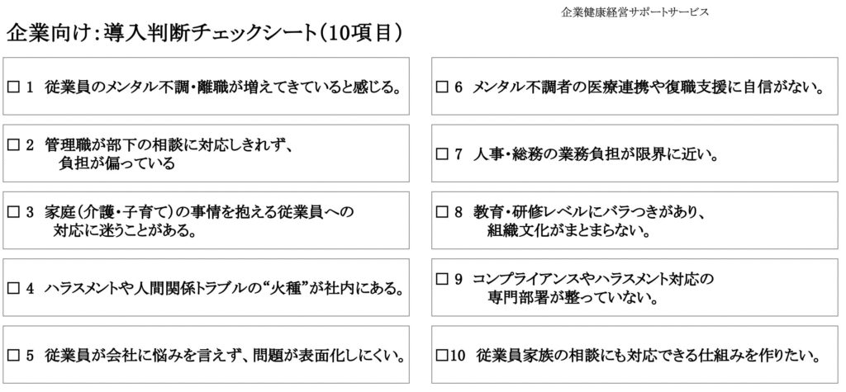The image size is (846, 392).
Task: Check box 5 about employees unable to voice worries
Action: [x=12, y=357]
